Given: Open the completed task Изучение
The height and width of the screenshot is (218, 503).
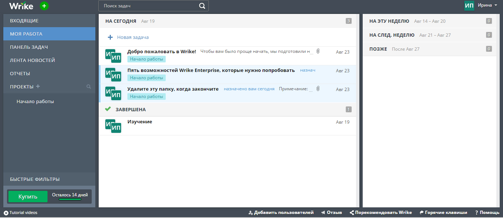Looking at the screenshot, I should click(x=140, y=121).
